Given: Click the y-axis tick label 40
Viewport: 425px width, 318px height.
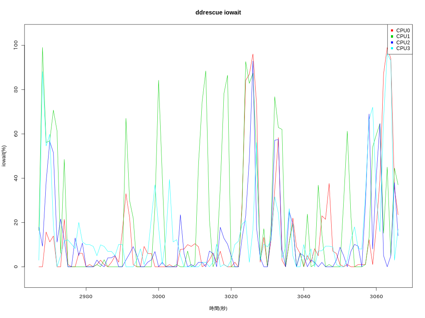Looking at the screenshot, I should point(16,178).
